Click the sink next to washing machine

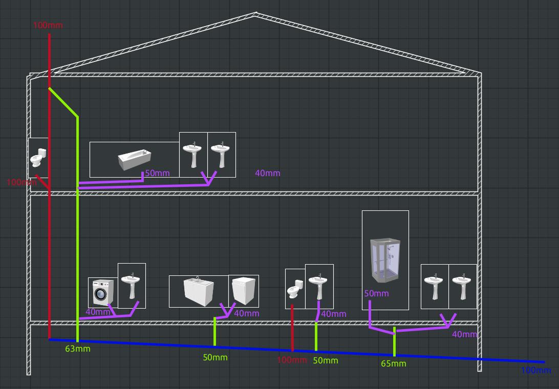point(132,286)
